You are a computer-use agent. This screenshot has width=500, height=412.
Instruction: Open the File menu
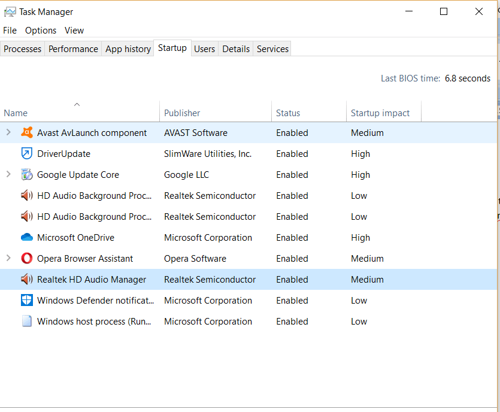coord(10,31)
